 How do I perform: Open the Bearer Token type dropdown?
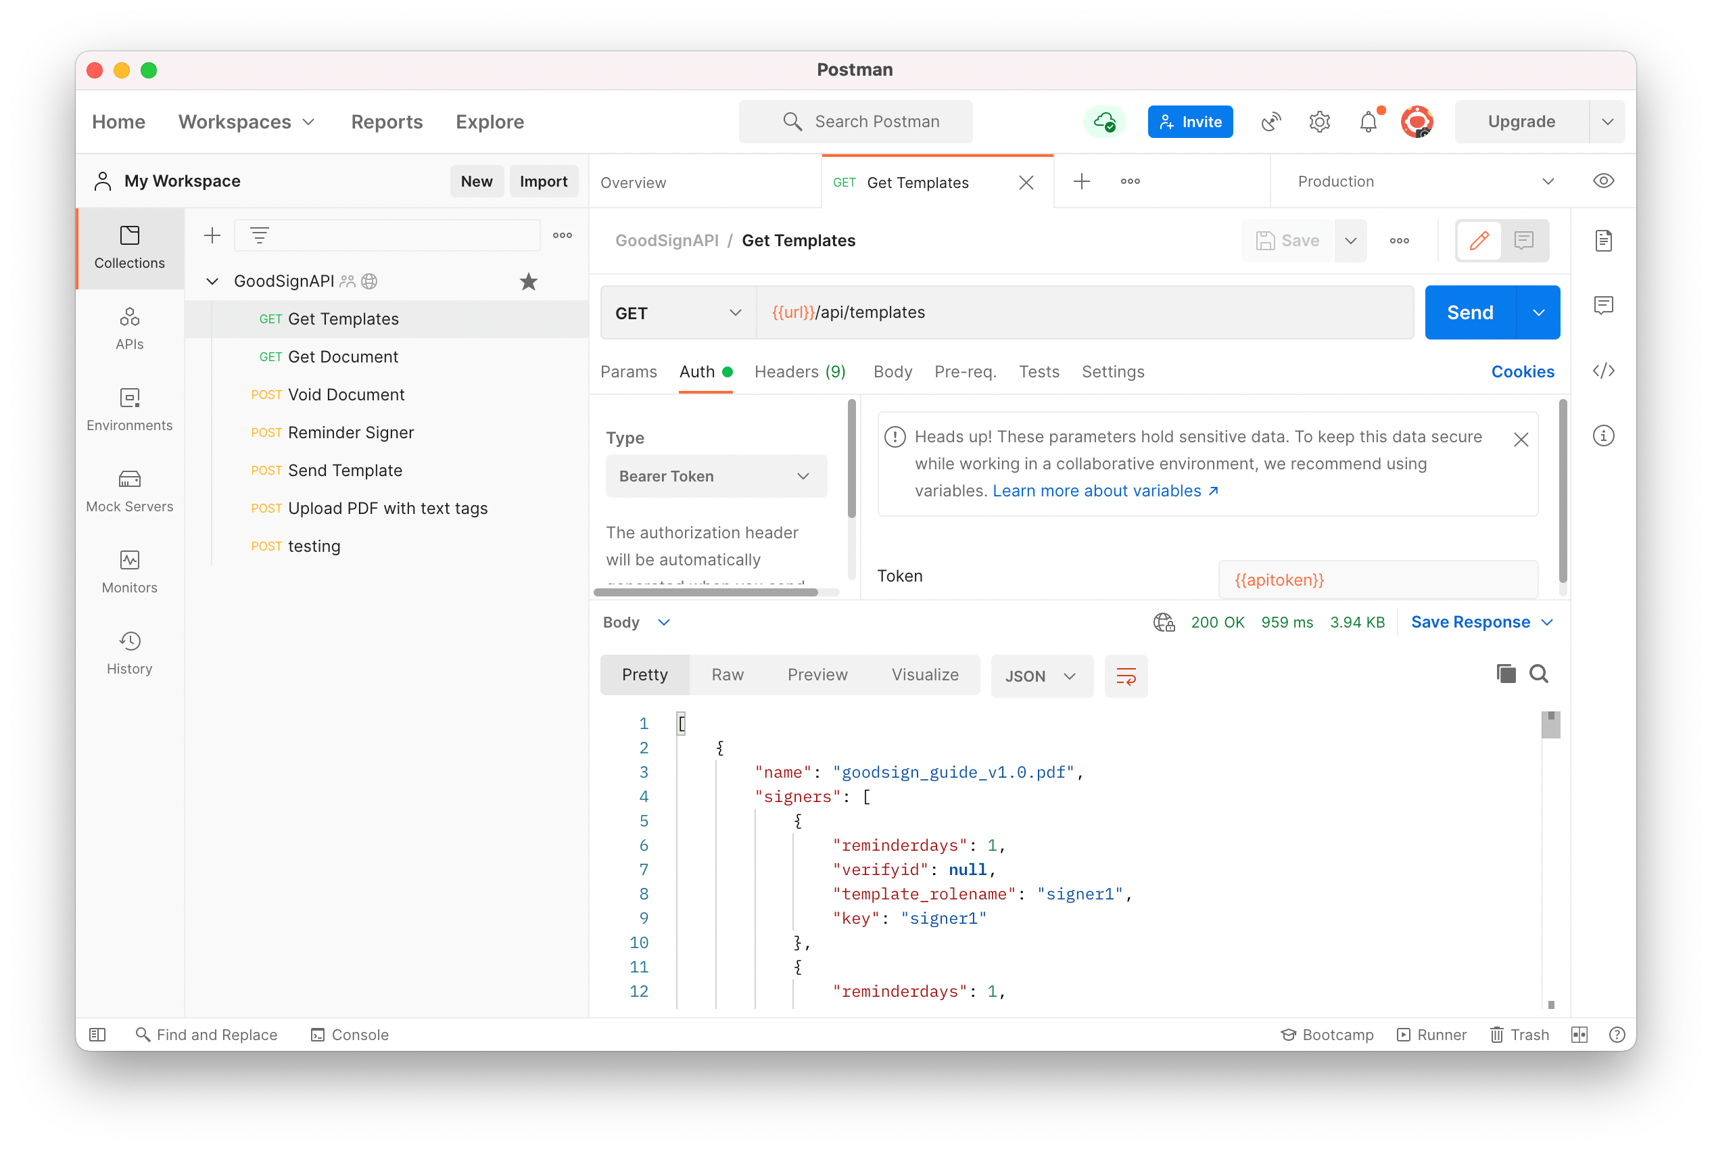coord(716,475)
